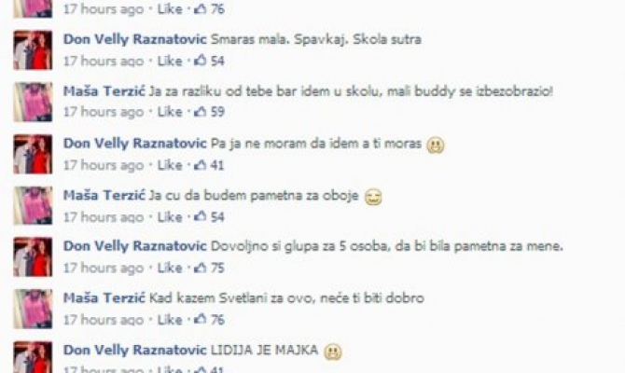Screen dimensions: 625x373
Task: Like the 'Smaras mala. Spavkaj' comment
Action: (170, 61)
